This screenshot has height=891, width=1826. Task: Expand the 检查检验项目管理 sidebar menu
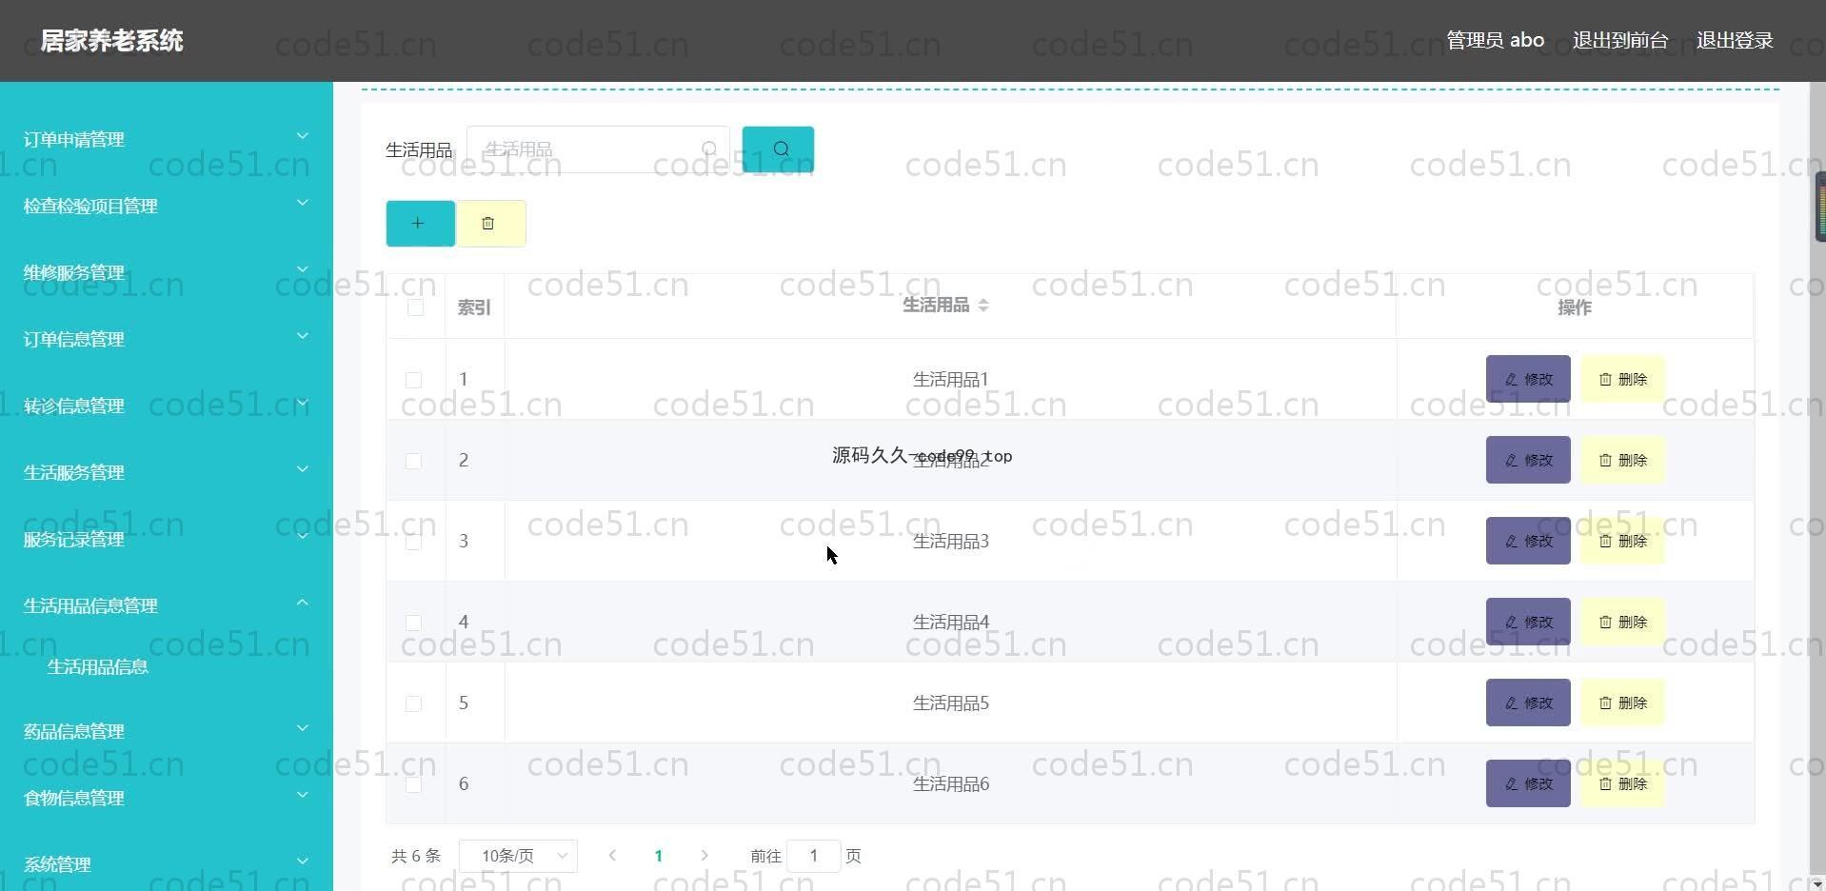(167, 206)
